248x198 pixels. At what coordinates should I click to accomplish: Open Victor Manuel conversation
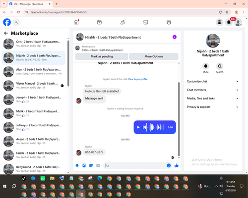[x=33, y=86]
